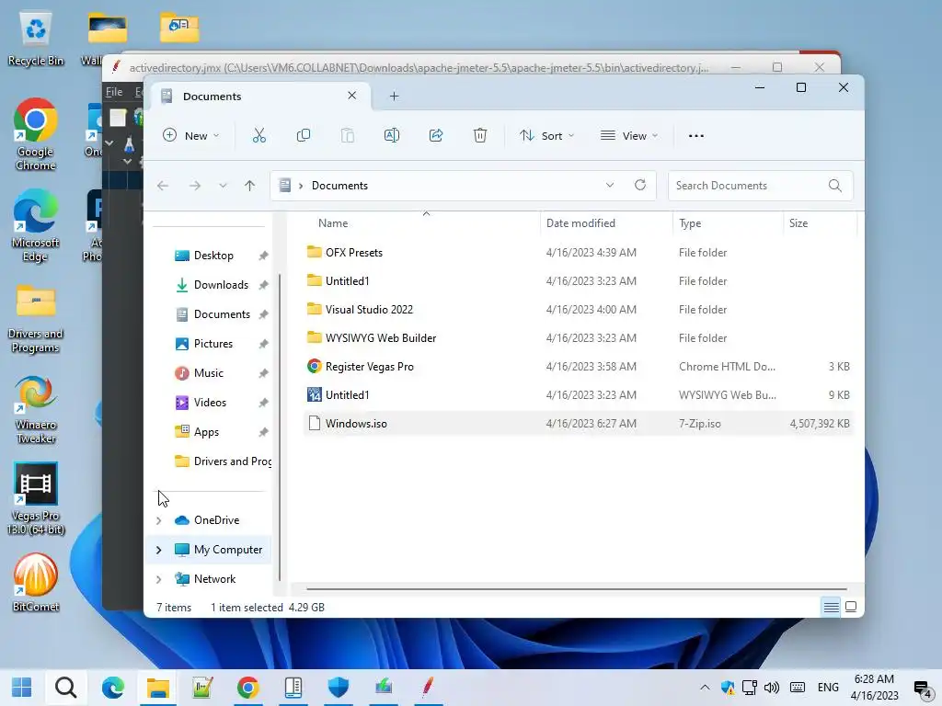Click the Rename icon in toolbar
The height and width of the screenshot is (706, 942).
[392, 136]
